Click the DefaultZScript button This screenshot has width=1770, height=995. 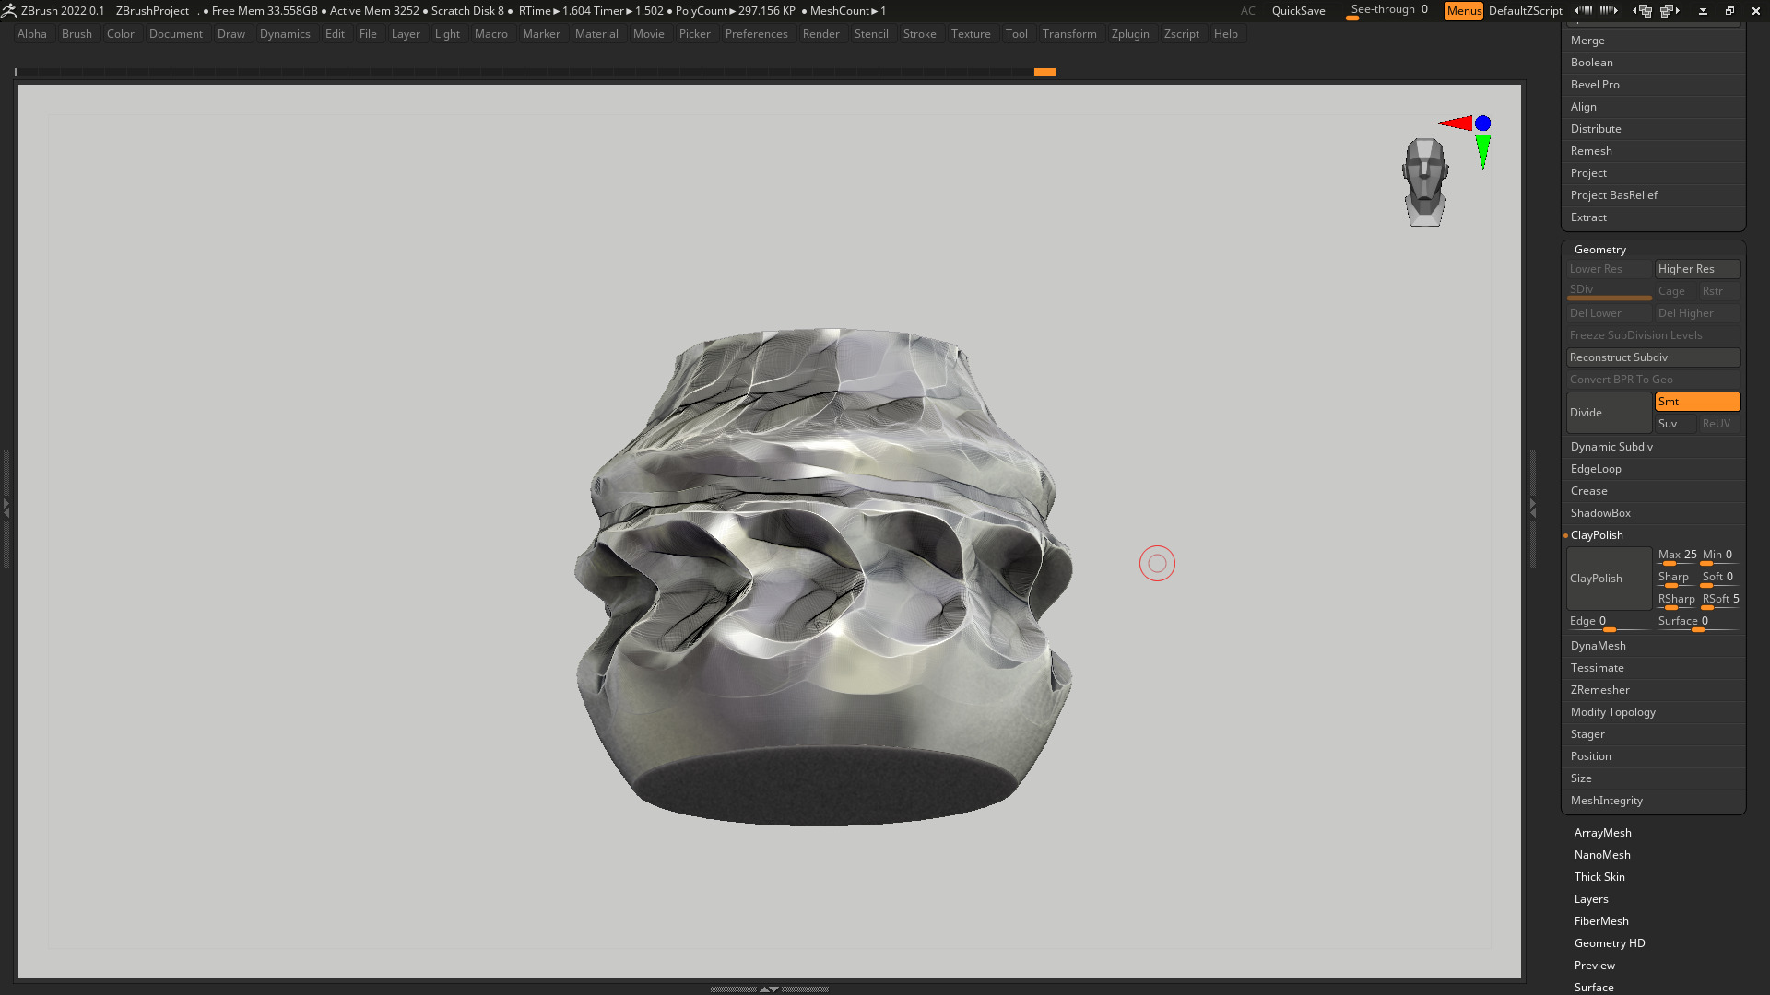pos(1525,11)
